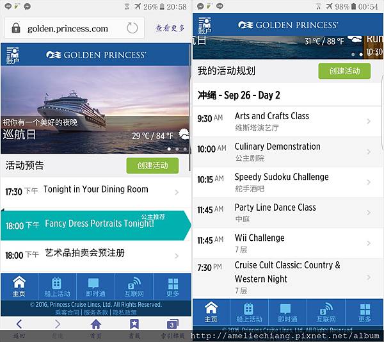Open Fancy Dress Portraits Tonight! banner
384x342 pixels.
(x=96, y=225)
